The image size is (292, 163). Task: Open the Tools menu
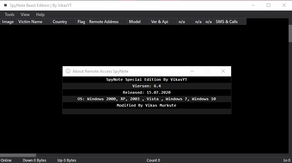10,15
